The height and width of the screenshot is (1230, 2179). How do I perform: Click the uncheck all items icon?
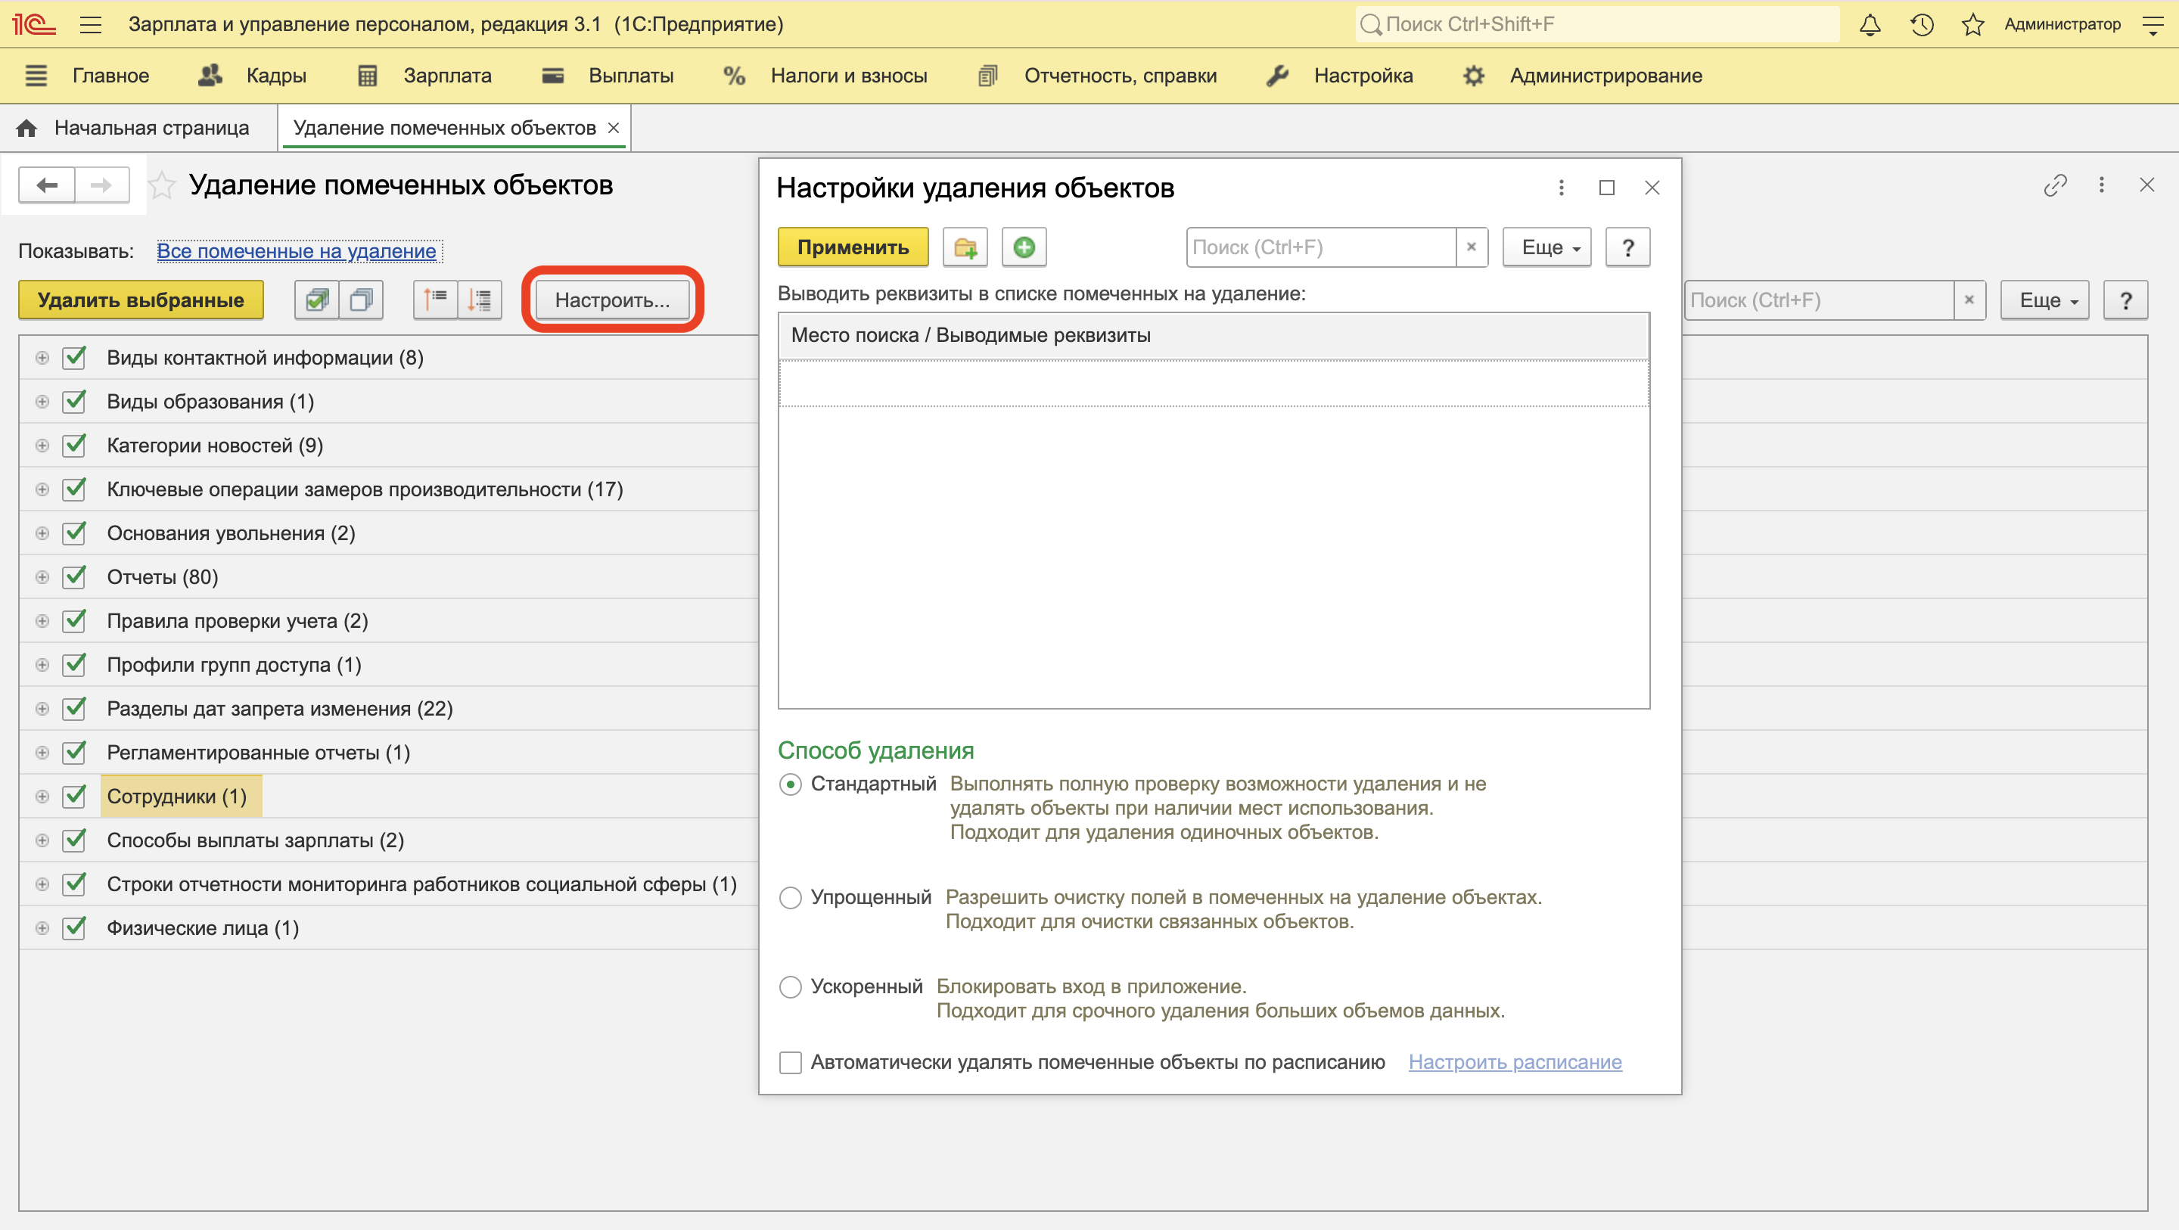[361, 300]
